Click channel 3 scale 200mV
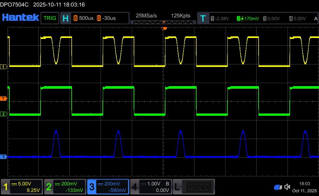The image size is (319, 196). pos(112,184)
